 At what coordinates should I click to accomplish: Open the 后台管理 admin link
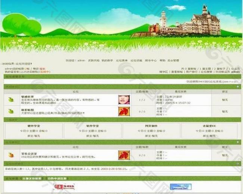173,60
